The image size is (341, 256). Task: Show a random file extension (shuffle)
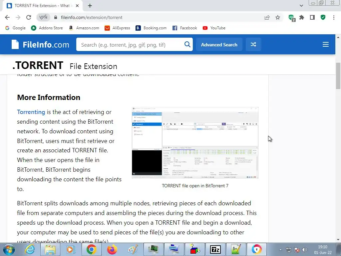click(253, 44)
